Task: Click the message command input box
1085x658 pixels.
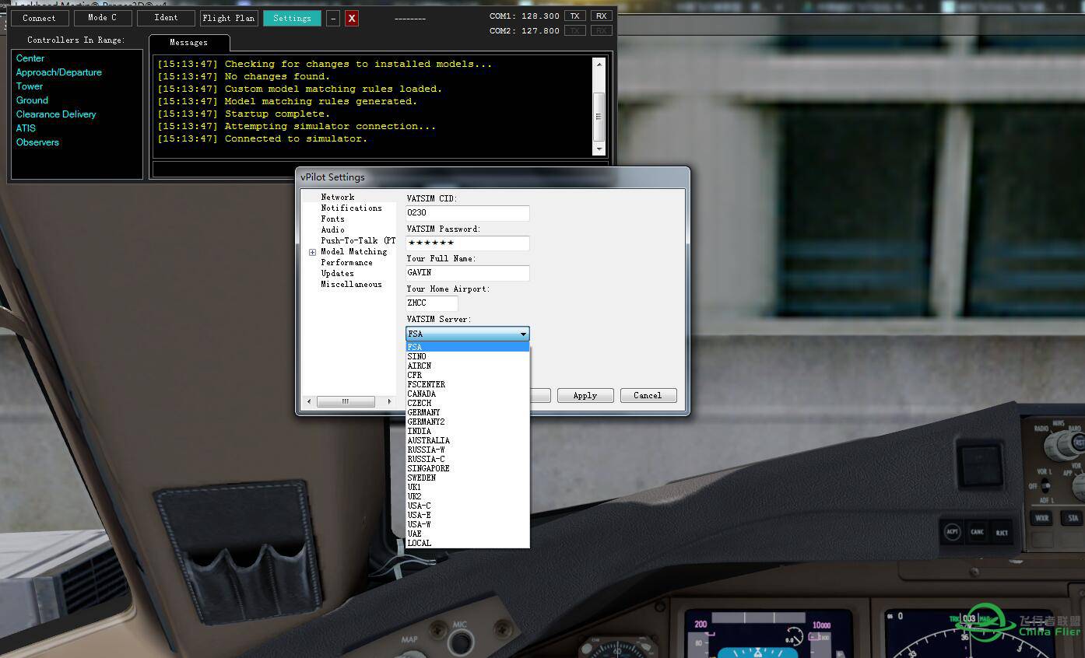Action: [380, 169]
